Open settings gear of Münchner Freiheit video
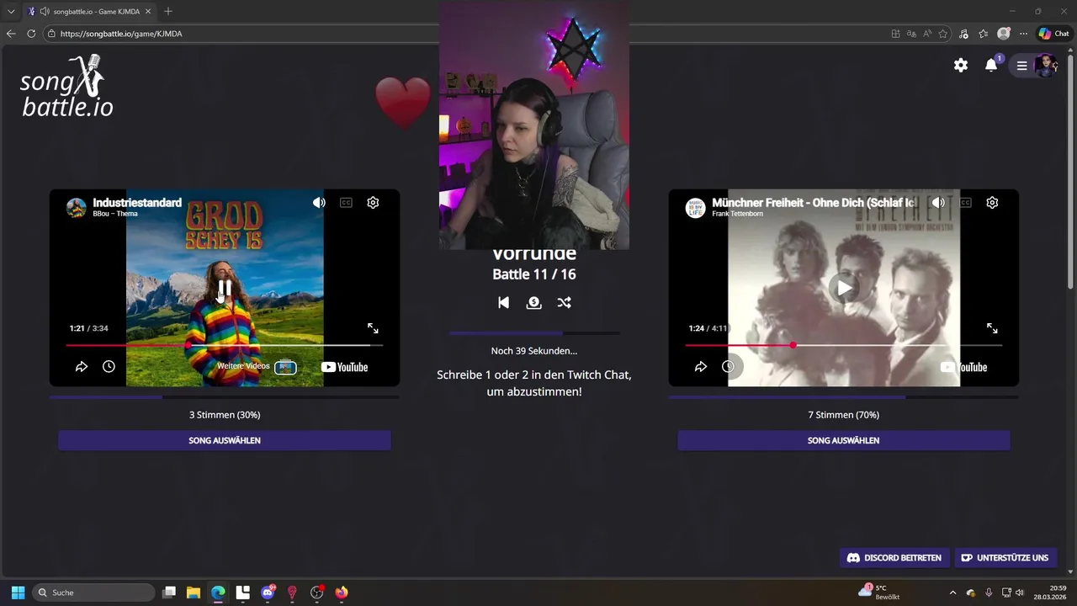This screenshot has height=606, width=1077. 992,203
